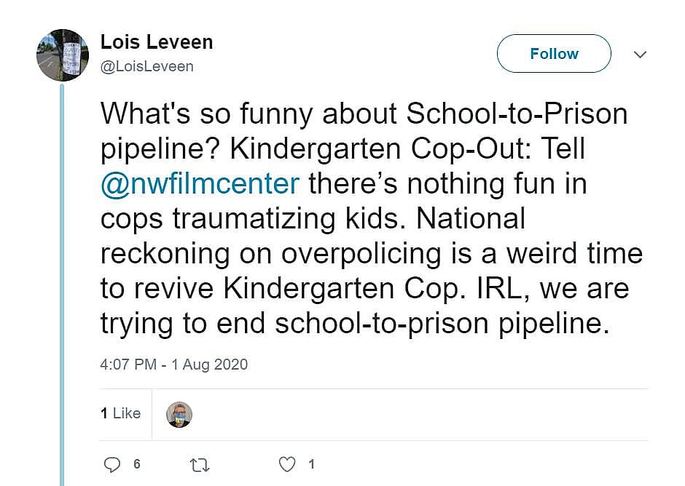The image size is (685, 486).
Task: View the avatar of the user who liked
Action: [x=179, y=414]
